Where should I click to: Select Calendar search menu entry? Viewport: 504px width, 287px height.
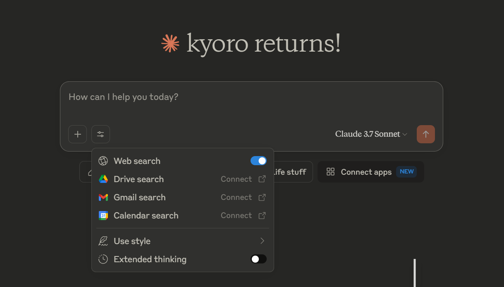pos(182,216)
